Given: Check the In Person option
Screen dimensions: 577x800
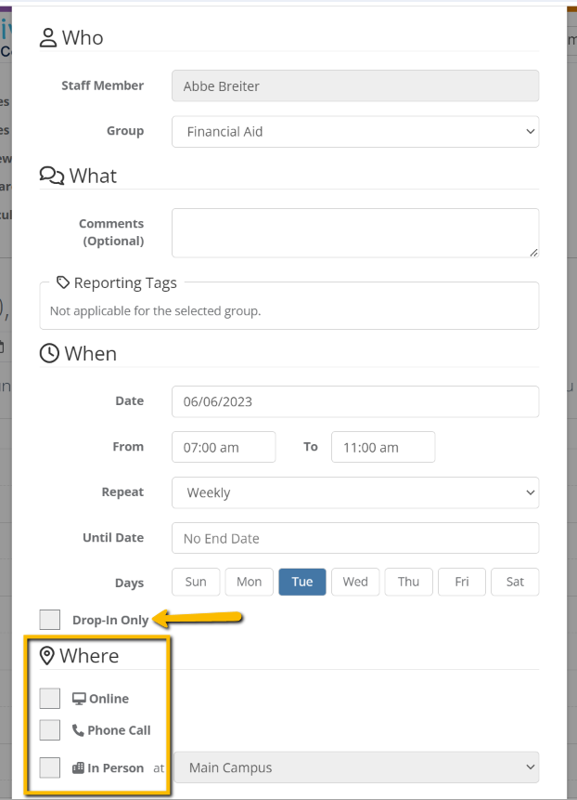Looking at the screenshot, I should [49, 767].
